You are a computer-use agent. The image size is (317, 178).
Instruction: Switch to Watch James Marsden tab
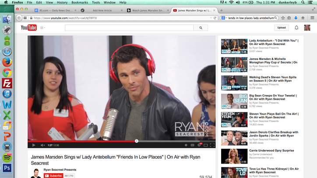coord(148,10)
